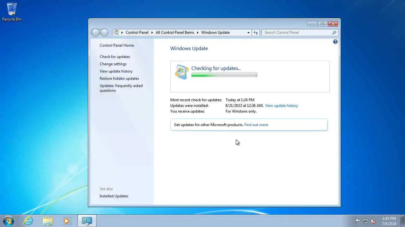Click 'Today at 1:24 PM' text
Viewport: 405px width, 227px height.
pos(240,100)
